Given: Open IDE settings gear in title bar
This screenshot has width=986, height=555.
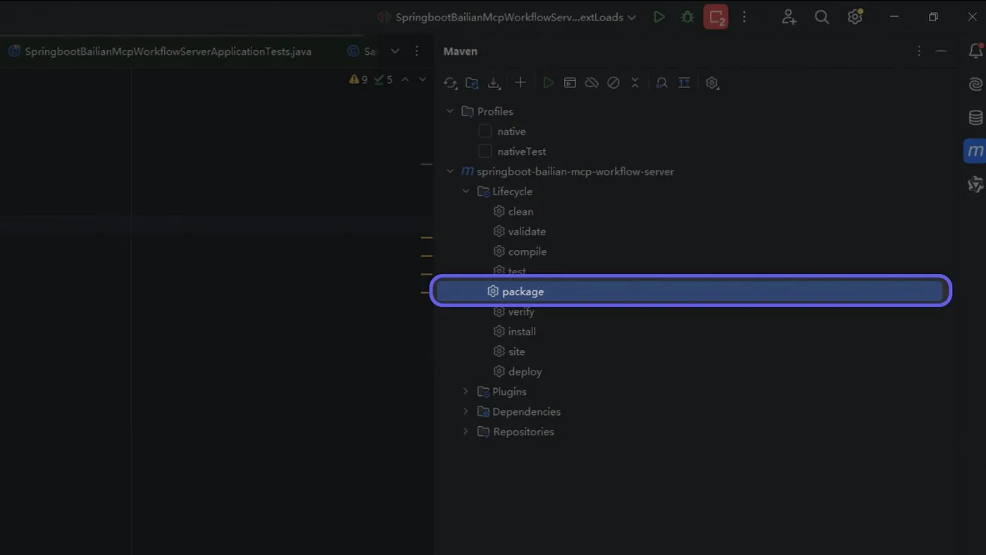Looking at the screenshot, I should click(855, 17).
